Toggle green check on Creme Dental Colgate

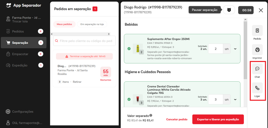(129, 99)
